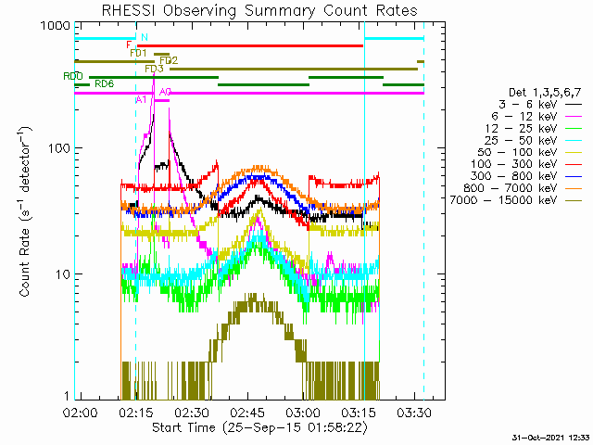Click the 02:00 time axis label
Screen dimensions: 593x445
pyautogui.click(x=81, y=412)
